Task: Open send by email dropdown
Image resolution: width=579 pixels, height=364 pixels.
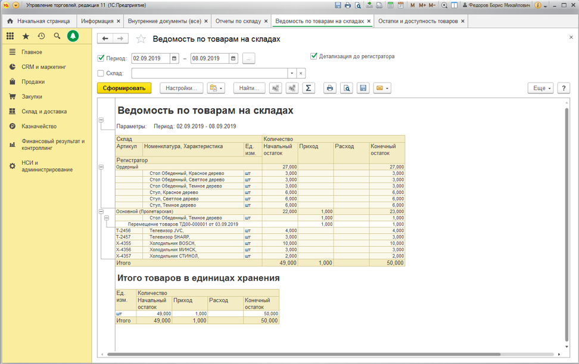Action: click(x=382, y=88)
